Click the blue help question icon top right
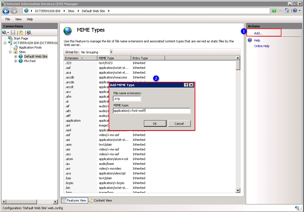This screenshot has height=212, width=304. [x=295, y=11]
